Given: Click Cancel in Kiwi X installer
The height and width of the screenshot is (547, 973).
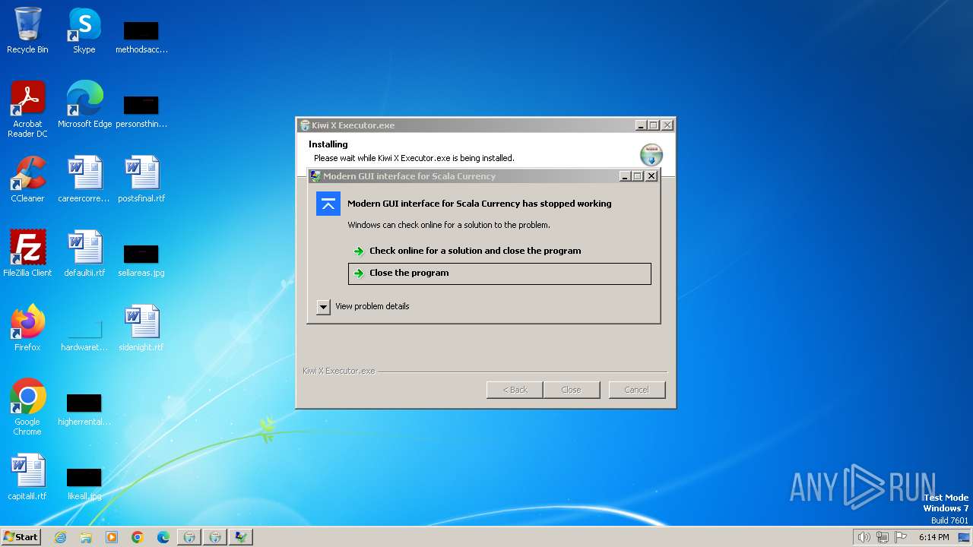Looking at the screenshot, I should click(x=637, y=390).
